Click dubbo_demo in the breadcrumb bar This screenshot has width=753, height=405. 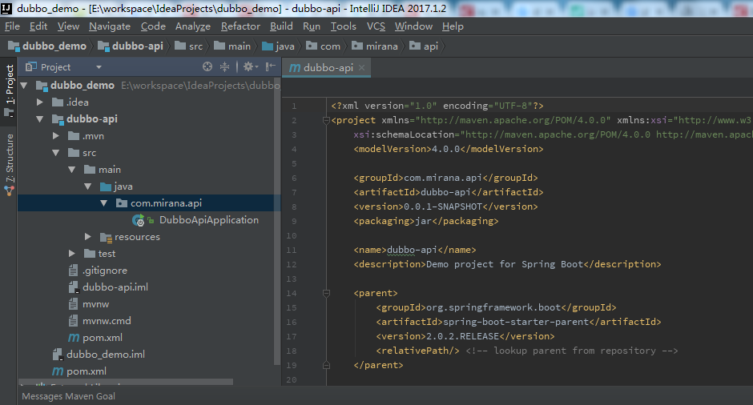point(47,46)
